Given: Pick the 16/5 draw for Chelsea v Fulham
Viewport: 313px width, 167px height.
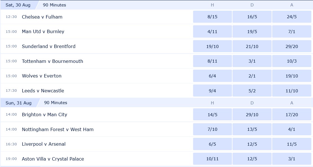Looking at the screenshot, I should point(252,17).
